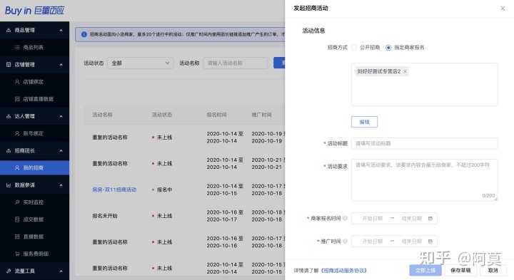Click the Buy in 巨量百应 logo

click(34, 11)
